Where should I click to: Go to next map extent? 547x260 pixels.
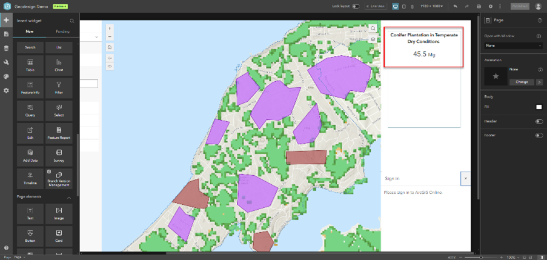pos(110,66)
